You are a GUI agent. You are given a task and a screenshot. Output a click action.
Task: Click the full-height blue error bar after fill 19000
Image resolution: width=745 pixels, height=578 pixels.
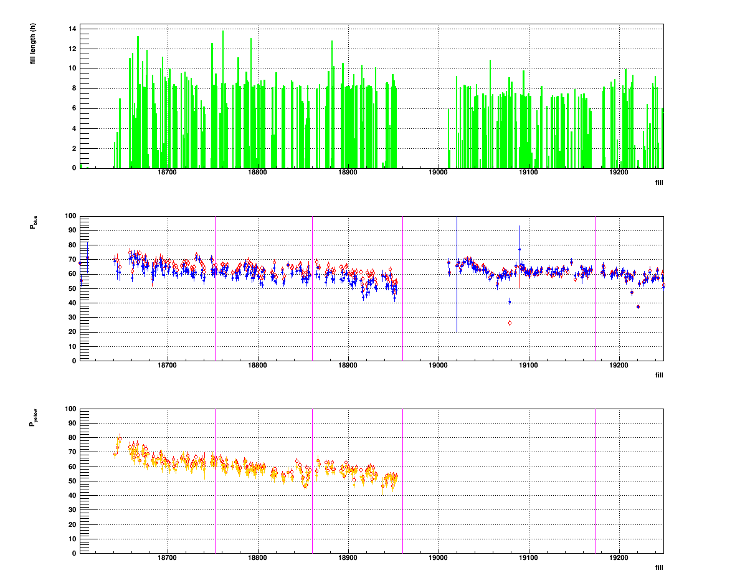point(457,274)
